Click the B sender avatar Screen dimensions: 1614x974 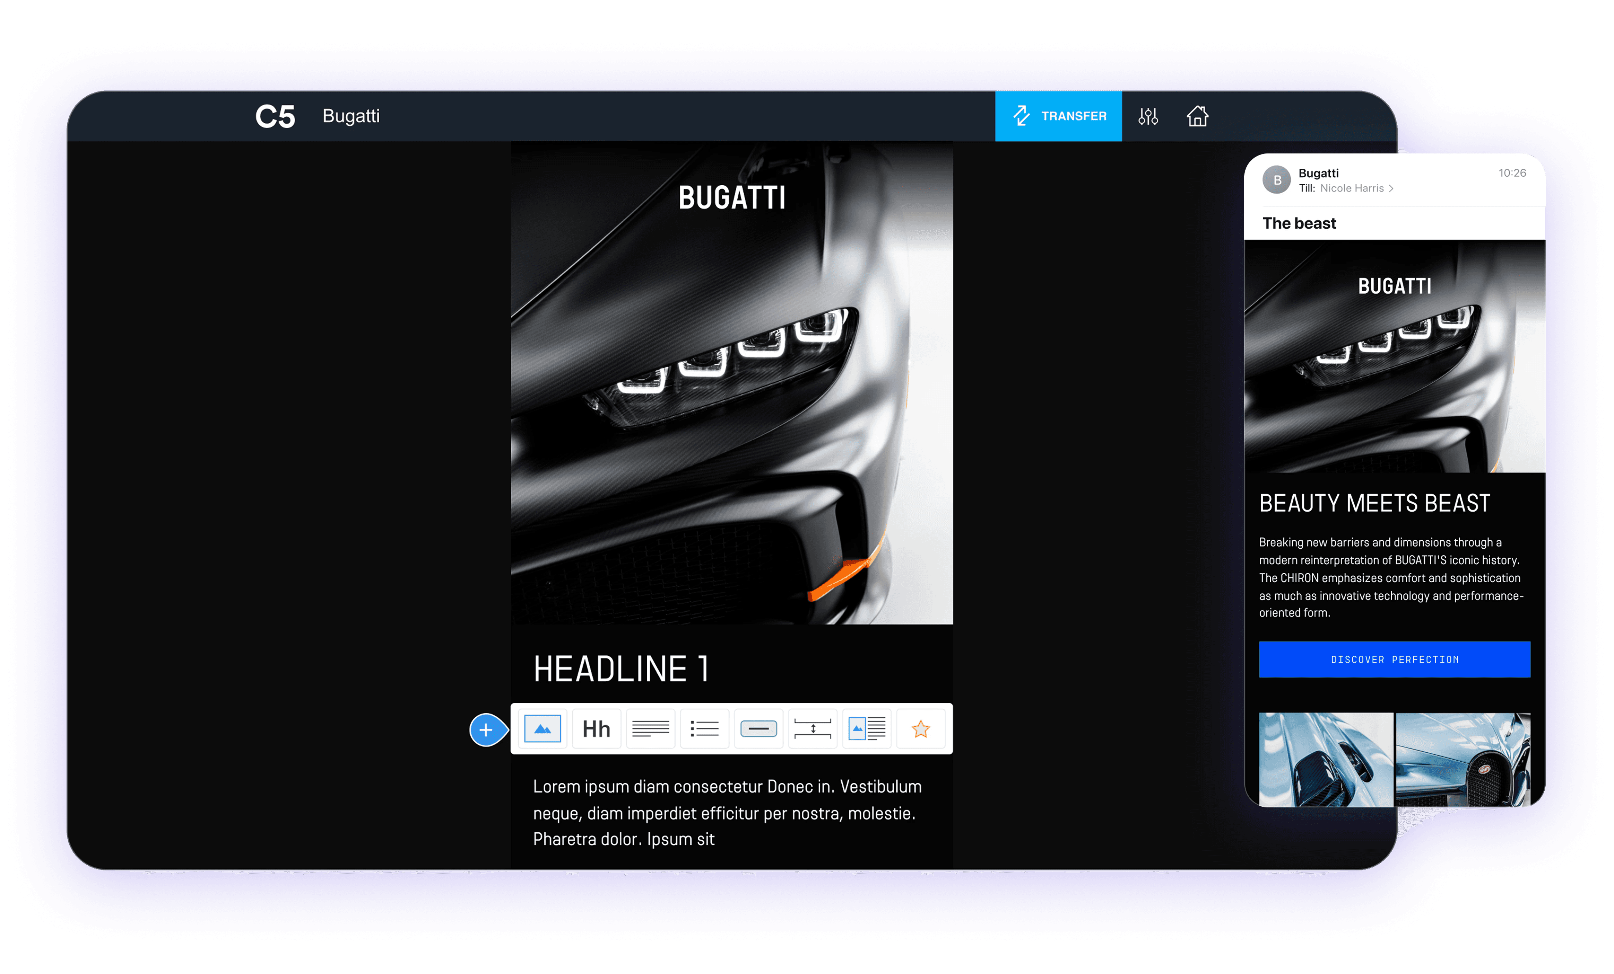(x=1277, y=180)
